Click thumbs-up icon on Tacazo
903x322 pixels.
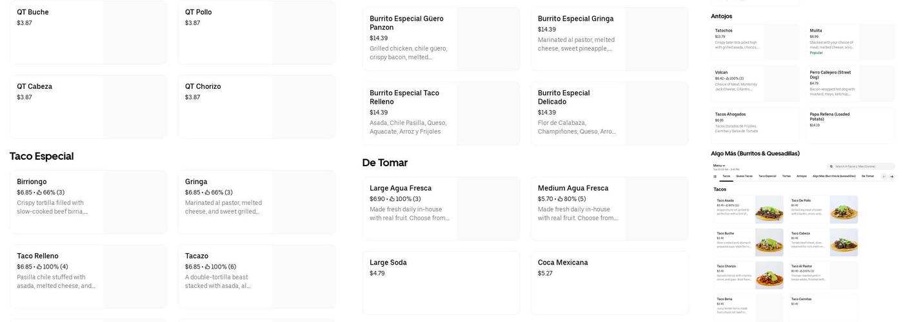coord(208,267)
